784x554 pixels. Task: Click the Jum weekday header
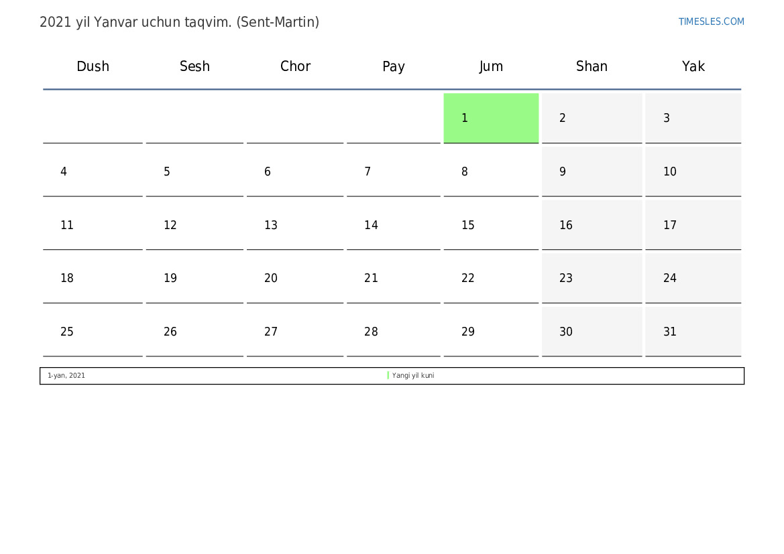(491, 66)
